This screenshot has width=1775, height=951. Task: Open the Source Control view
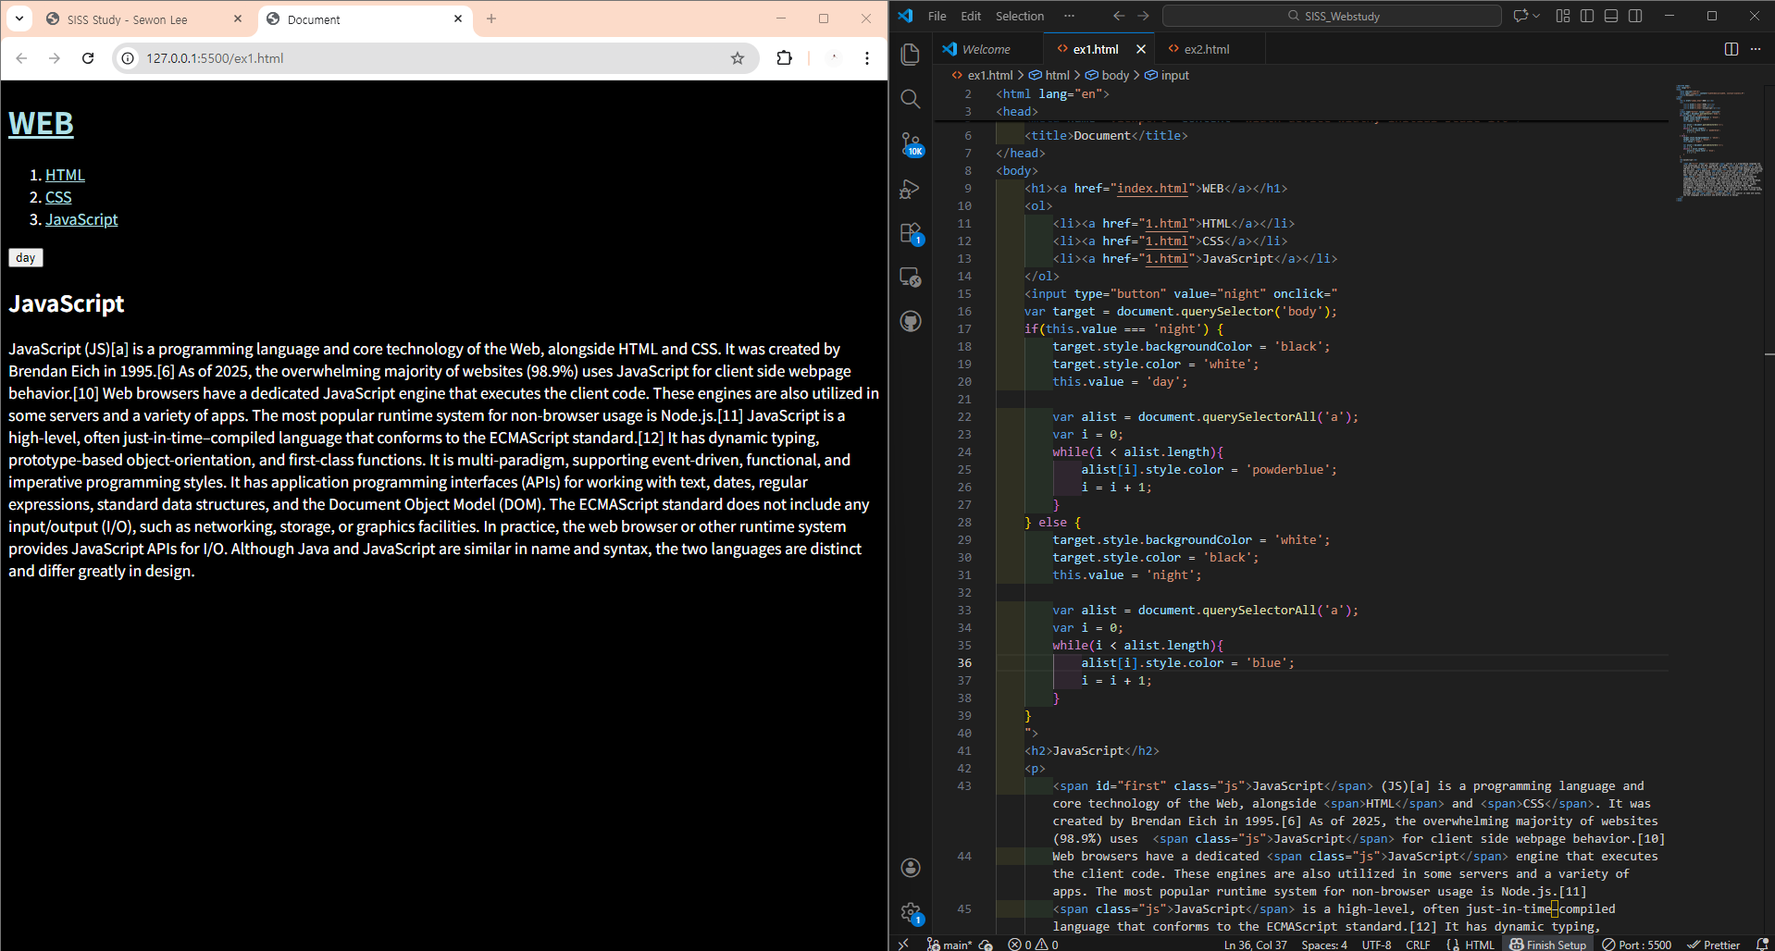click(911, 143)
